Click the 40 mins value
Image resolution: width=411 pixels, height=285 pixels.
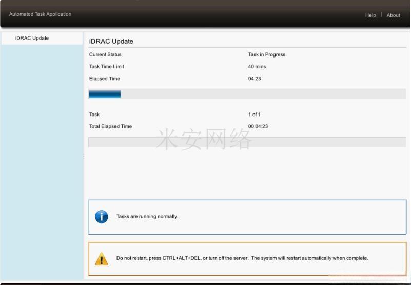tap(257, 67)
